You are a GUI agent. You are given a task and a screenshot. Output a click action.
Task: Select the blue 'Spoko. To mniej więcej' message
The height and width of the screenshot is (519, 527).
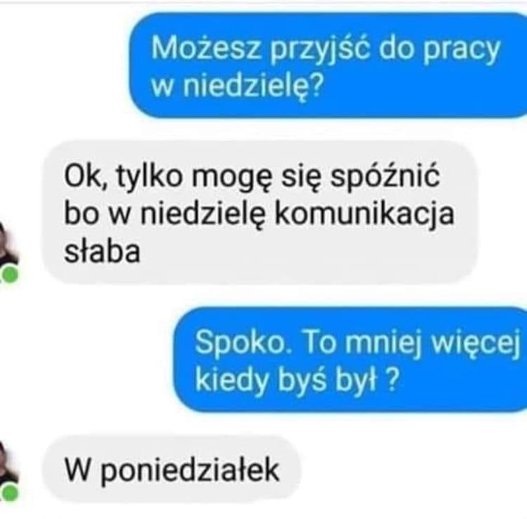pyautogui.click(x=350, y=360)
